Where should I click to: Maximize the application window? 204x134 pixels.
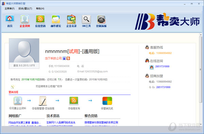(192, 4)
